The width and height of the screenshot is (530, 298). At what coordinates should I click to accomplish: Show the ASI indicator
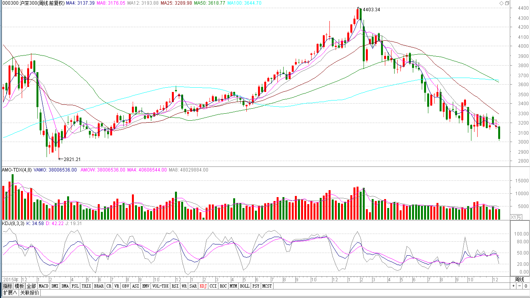pyautogui.click(x=135, y=286)
